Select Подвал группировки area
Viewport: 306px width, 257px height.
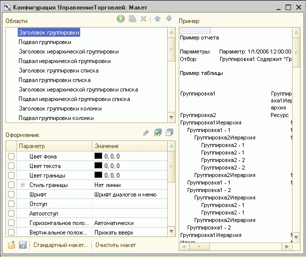(45, 42)
